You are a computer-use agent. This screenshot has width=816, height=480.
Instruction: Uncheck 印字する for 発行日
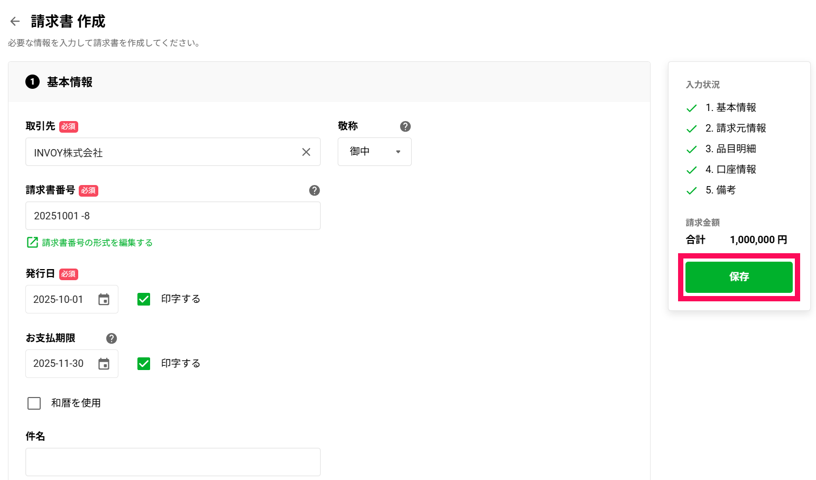[x=144, y=299]
